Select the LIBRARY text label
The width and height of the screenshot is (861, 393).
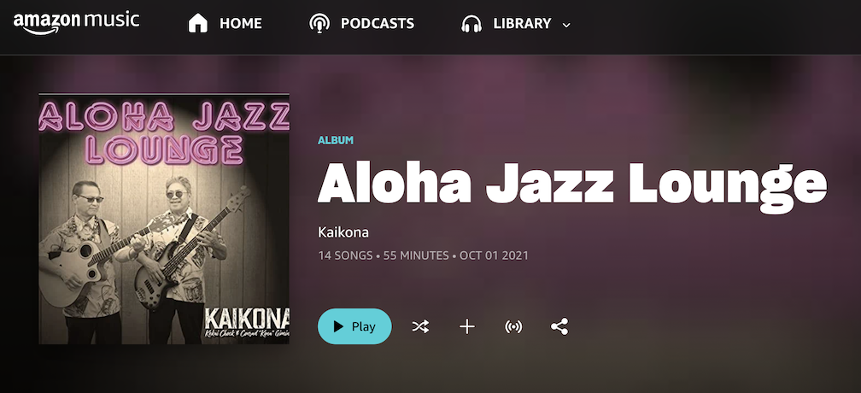[x=522, y=24]
